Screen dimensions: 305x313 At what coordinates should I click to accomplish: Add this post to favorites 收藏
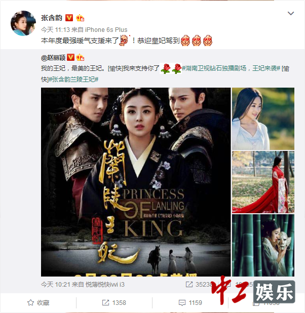click(39, 303)
